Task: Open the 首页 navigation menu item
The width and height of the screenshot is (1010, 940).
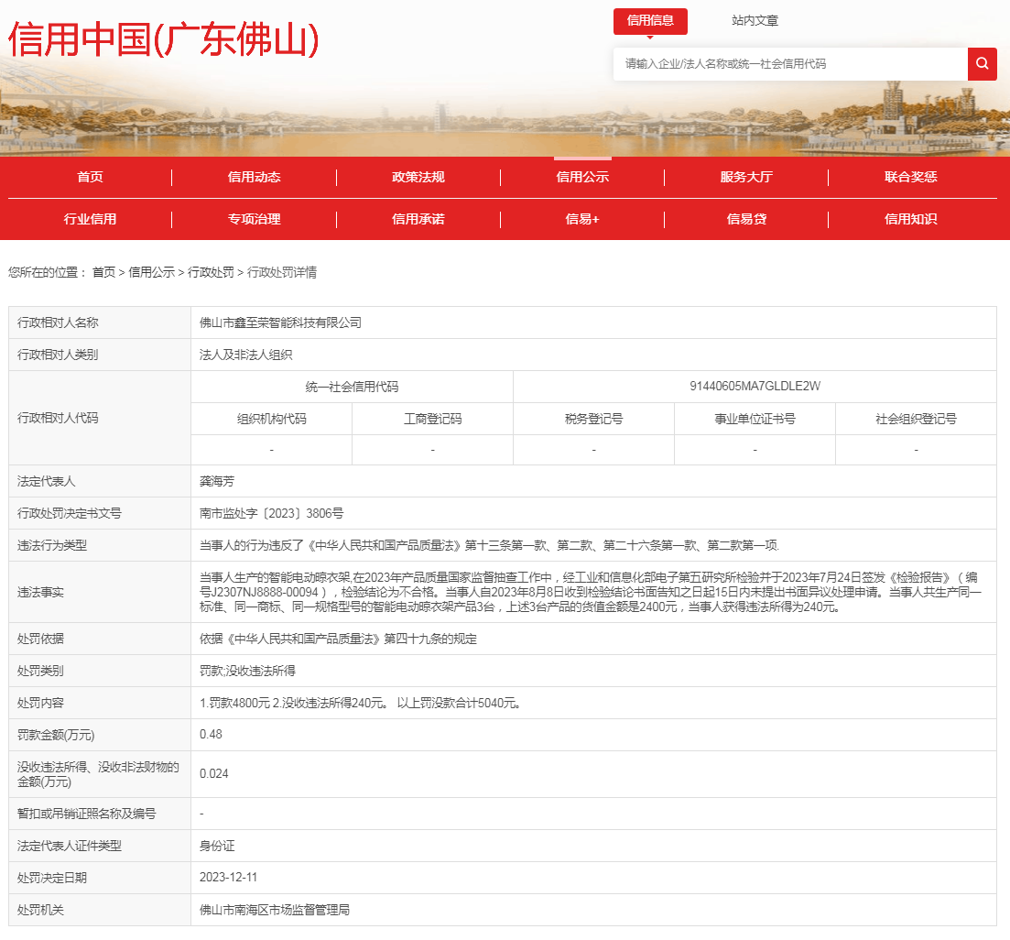Action: (90, 177)
